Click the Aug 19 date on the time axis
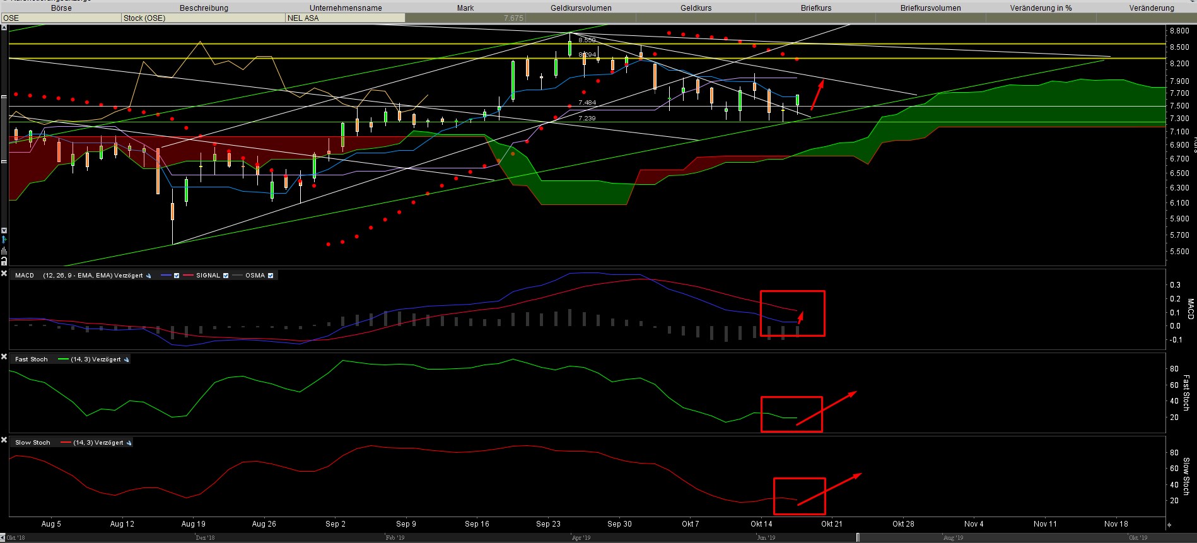1197x543 pixels. click(x=193, y=524)
